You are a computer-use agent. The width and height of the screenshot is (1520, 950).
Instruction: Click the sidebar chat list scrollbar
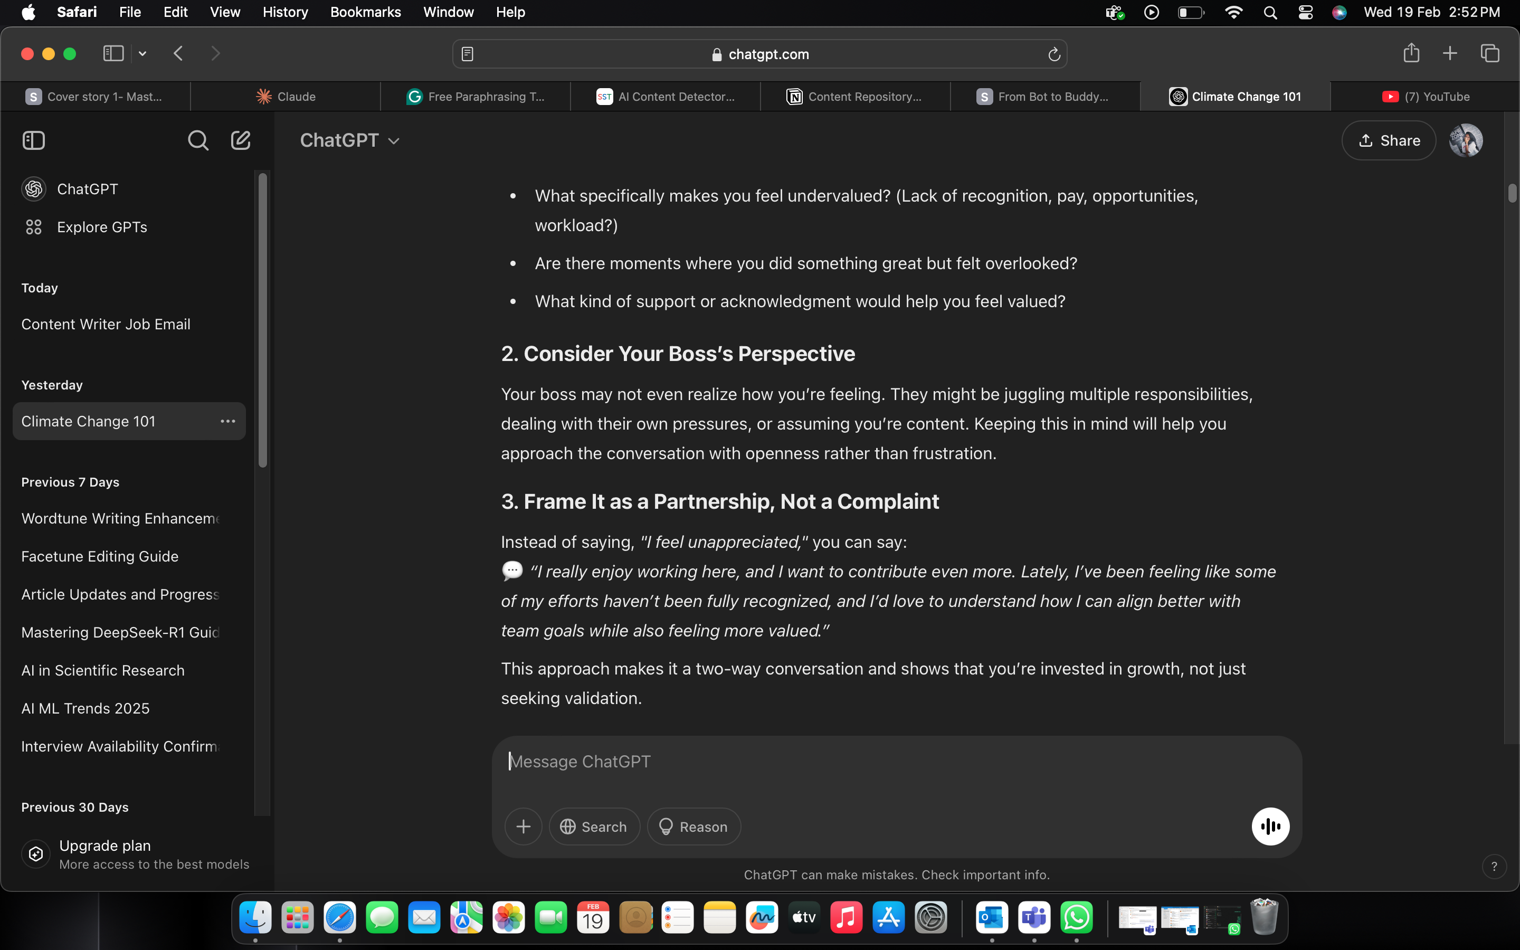262,320
